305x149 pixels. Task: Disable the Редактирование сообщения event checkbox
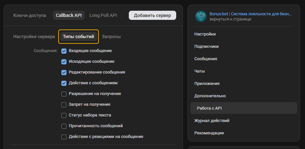(64, 73)
